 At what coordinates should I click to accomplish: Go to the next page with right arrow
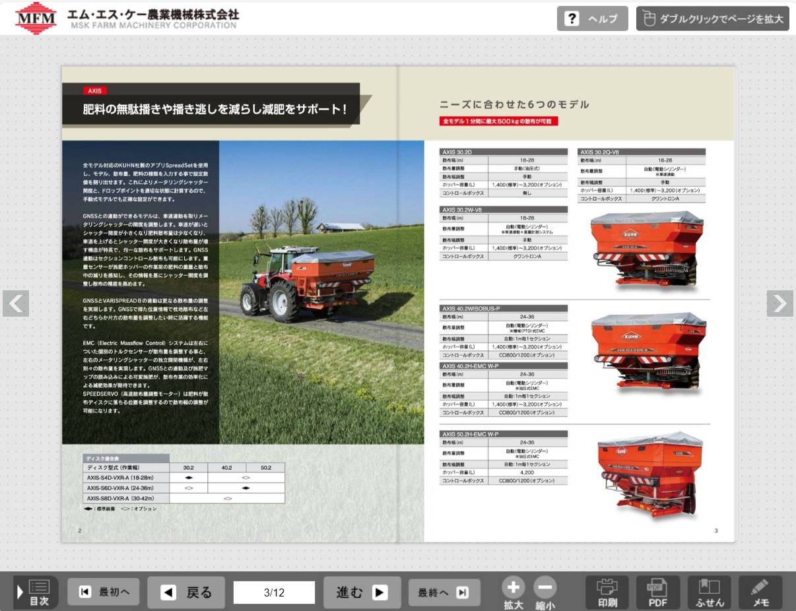[780, 304]
